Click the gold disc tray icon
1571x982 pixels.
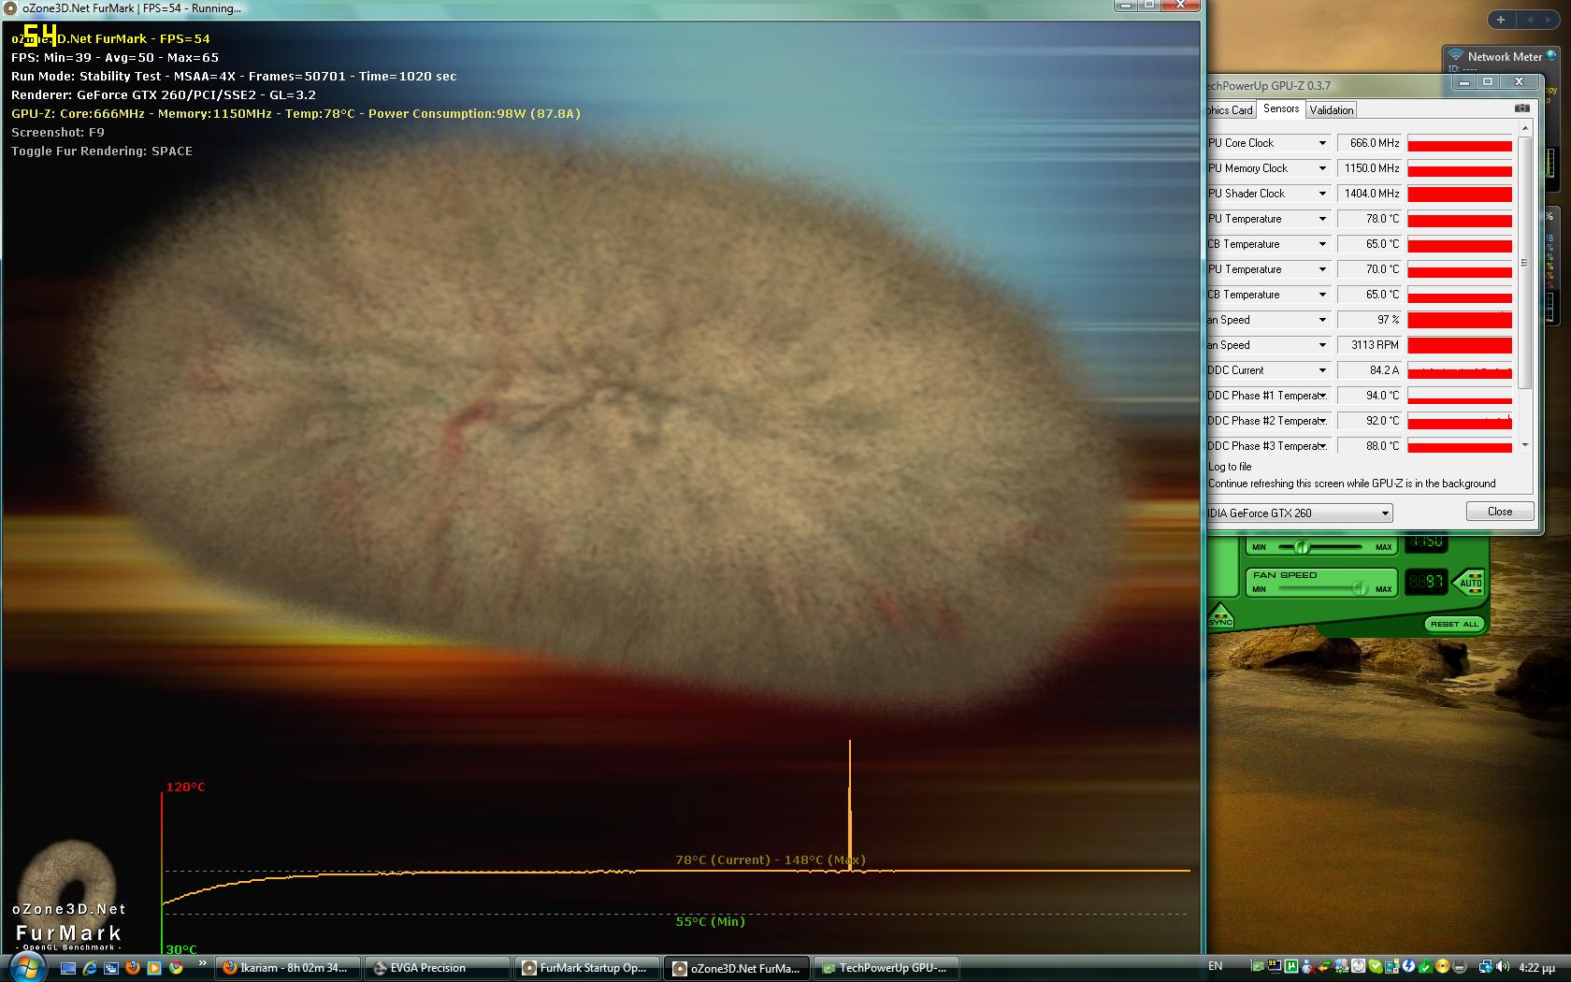[1442, 967]
